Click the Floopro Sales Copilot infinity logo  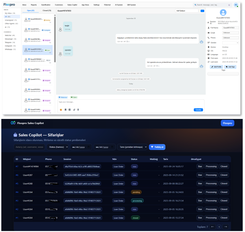[x=13, y=123]
